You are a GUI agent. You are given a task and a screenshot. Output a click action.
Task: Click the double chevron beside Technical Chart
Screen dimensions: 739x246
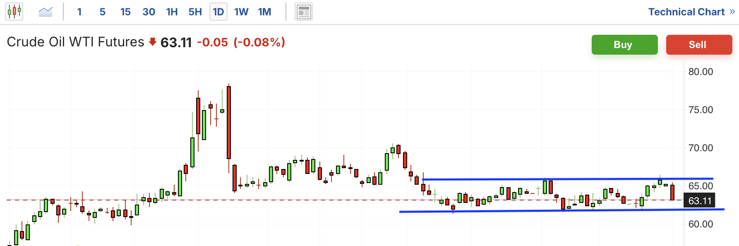click(732, 12)
